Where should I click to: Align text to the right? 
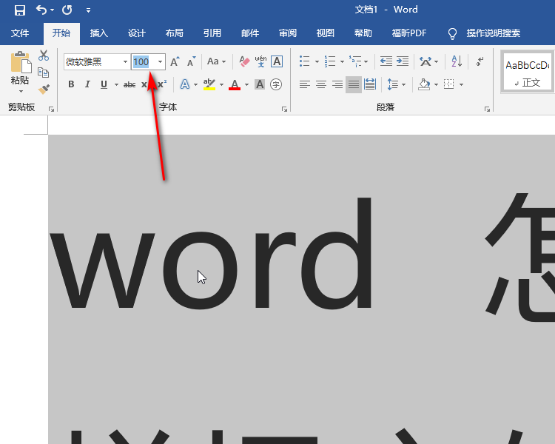point(337,84)
